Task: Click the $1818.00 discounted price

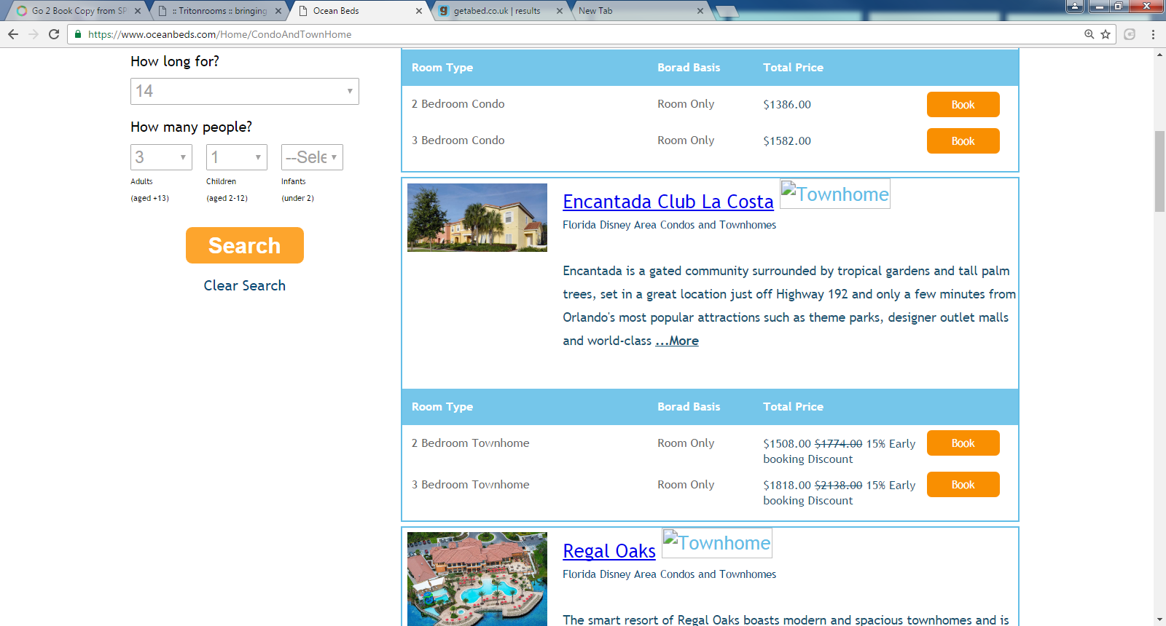Action: pyautogui.click(x=787, y=485)
